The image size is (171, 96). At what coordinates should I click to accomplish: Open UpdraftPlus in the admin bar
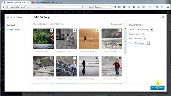tap(88, 12)
